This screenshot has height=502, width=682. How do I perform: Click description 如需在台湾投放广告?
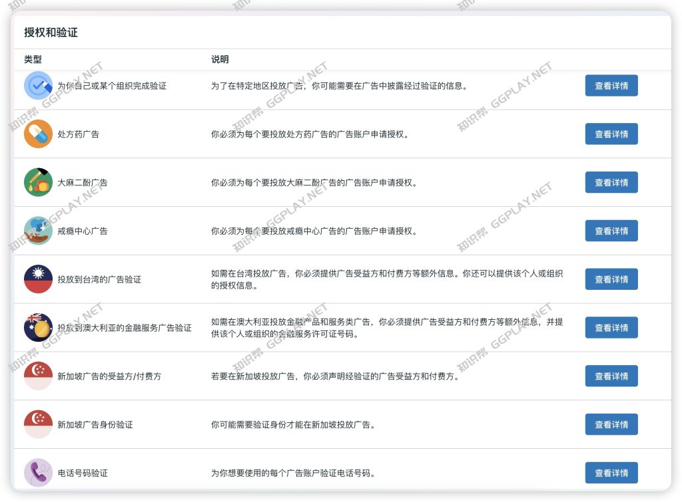click(387, 279)
